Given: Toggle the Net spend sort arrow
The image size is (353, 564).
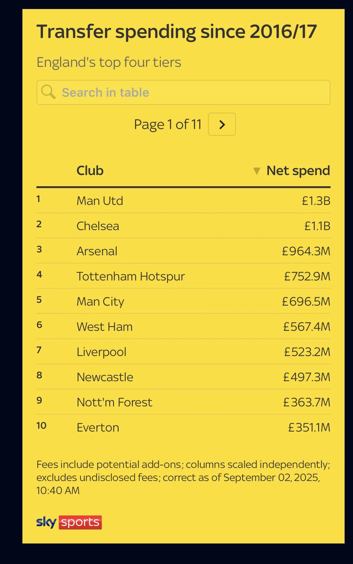Looking at the screenshot, I should [x=257, y=171].
